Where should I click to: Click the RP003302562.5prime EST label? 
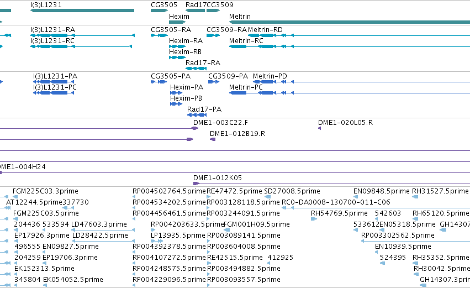398,236
